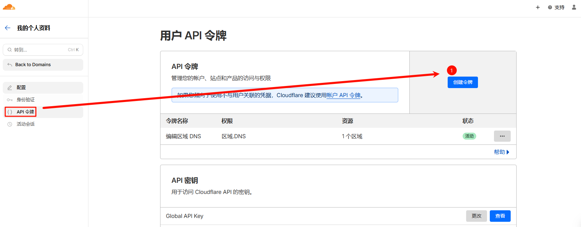
Task: Click the Cloudflare logo
Action: (9, 7)
